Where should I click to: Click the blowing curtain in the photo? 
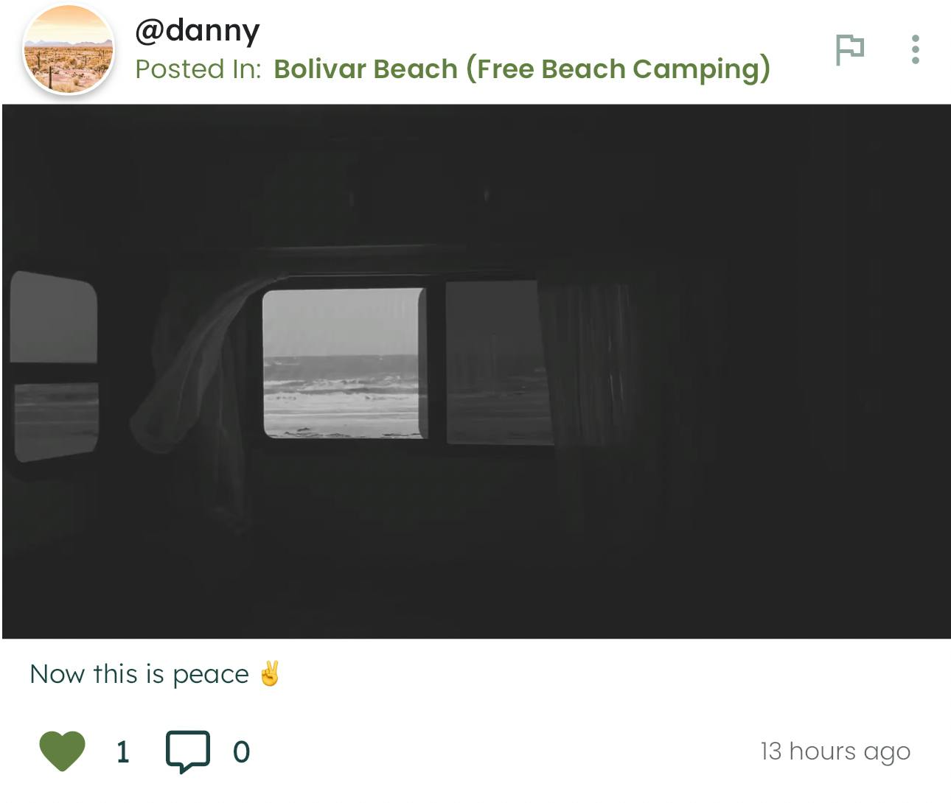click(195, 368)
